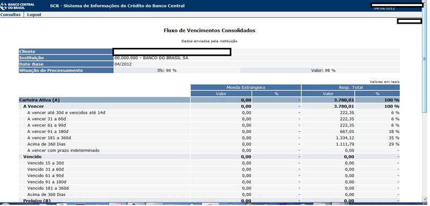Image resolution: width=430 pixels, height=206 pixels.
Task: Click the Valores em reais note
Action: tap(384, 82)
